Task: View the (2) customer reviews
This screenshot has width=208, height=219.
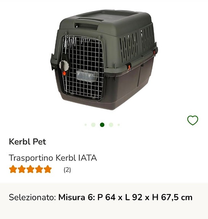Action: (67, 170)
